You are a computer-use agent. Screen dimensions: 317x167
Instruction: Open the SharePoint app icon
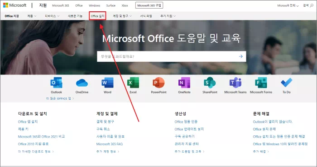210,83
